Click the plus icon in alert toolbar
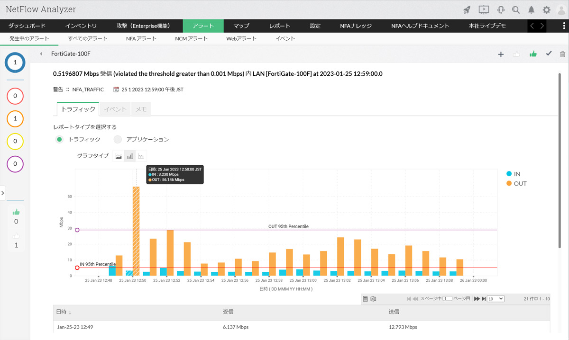This screenshot has height=340, width=569. [501, 54]
